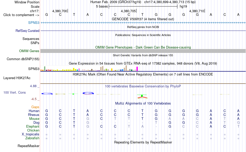Viewport: 246px width, 152px height.
Task: Open the RefSeq Curated track label
Action: [x=27, y=31]
